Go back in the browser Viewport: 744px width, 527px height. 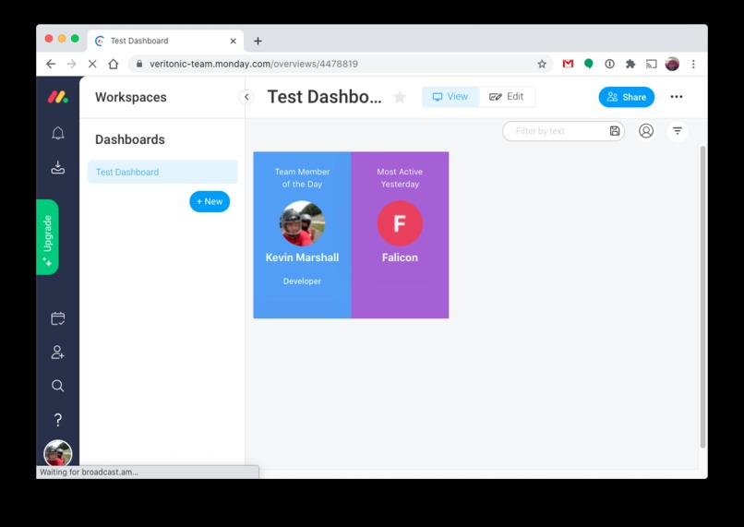tap(51, 64)
